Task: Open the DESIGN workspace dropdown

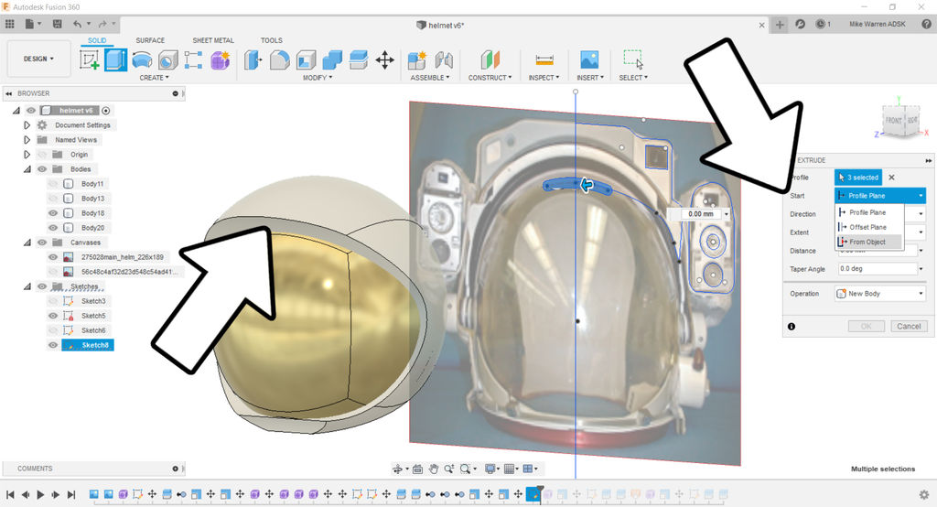Action: [38, 59]
